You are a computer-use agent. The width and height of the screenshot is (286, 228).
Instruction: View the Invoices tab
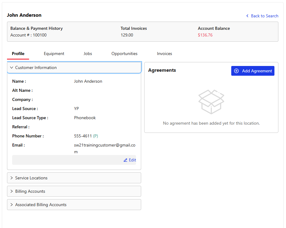tap(165, 54)
